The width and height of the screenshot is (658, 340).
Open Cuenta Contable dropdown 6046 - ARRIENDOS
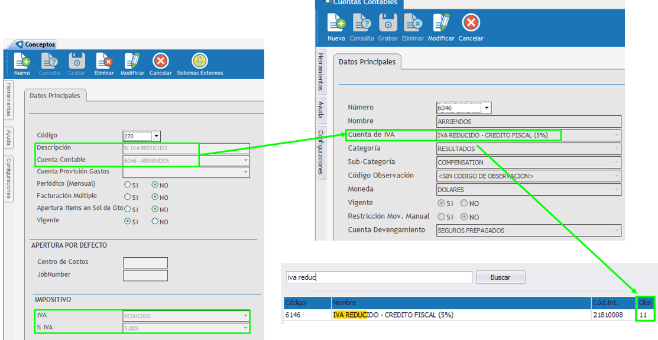[245, 161]
